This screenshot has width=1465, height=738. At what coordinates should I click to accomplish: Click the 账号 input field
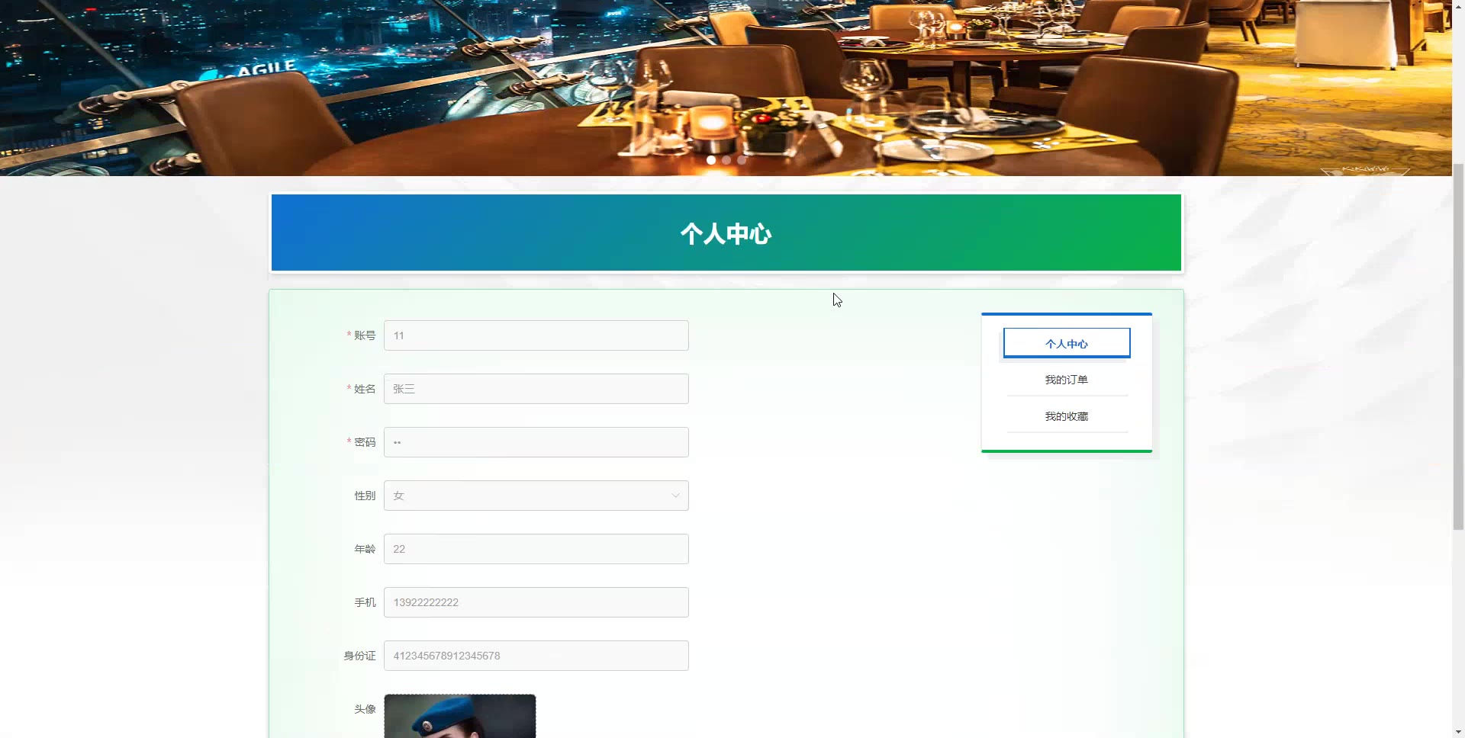click(x=536, y=335)
